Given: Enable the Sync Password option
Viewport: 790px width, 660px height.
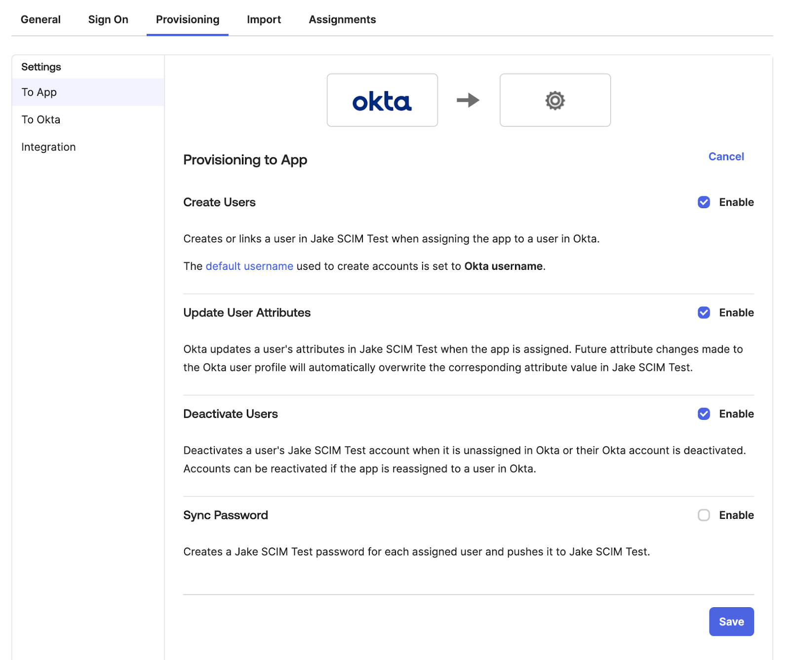Looking at the screenshot, I should point(704,515).
